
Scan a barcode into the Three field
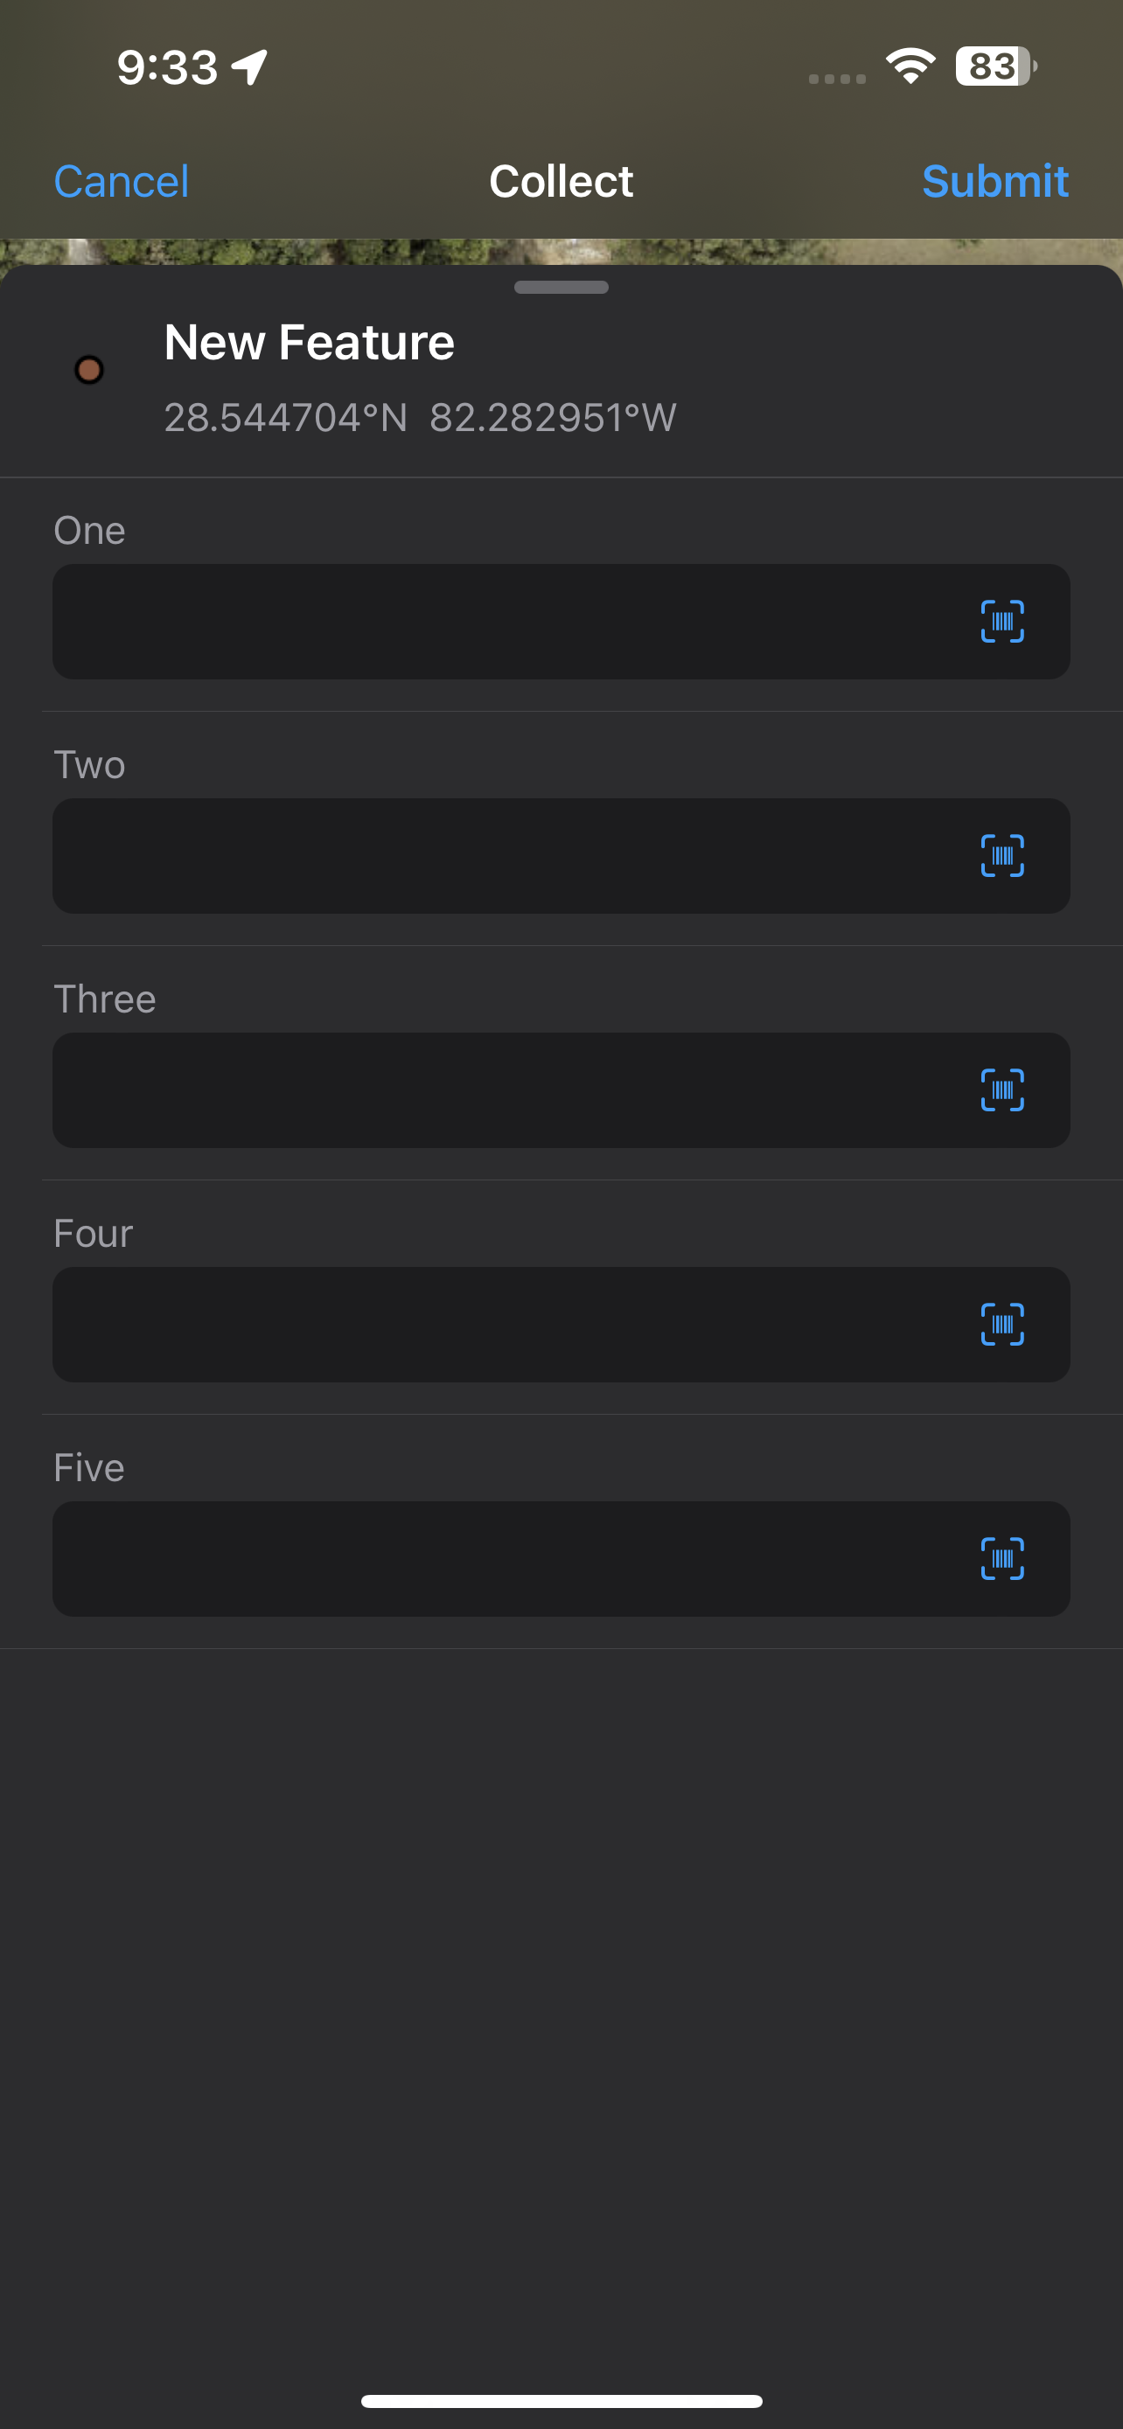click(x=1003, y=1090)
